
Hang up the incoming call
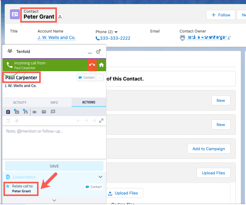(x=92, y=65)
